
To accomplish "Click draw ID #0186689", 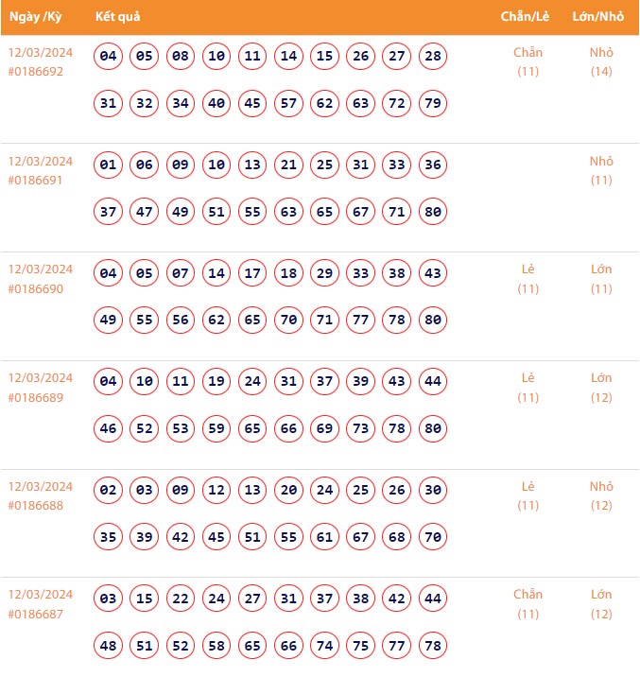I will pyautogui.click(x=36, y=397).
